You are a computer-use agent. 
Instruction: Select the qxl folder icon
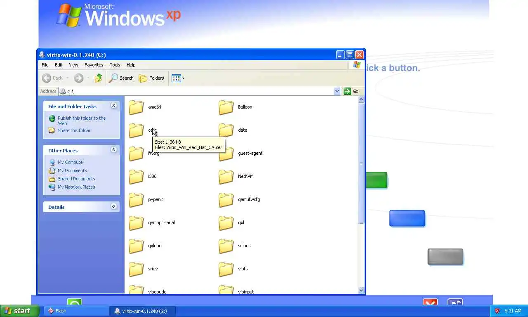click(x=226, y=223)
